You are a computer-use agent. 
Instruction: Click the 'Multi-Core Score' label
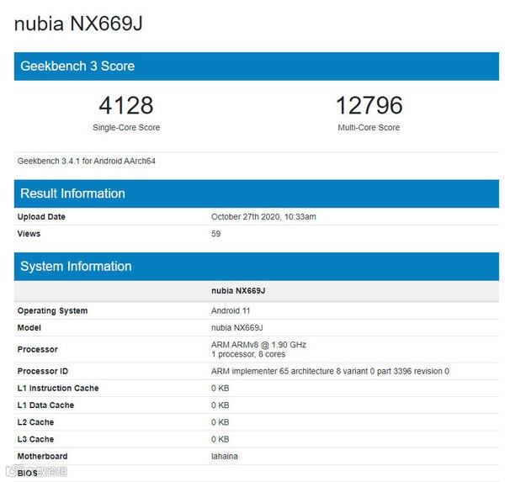[369, 128]
